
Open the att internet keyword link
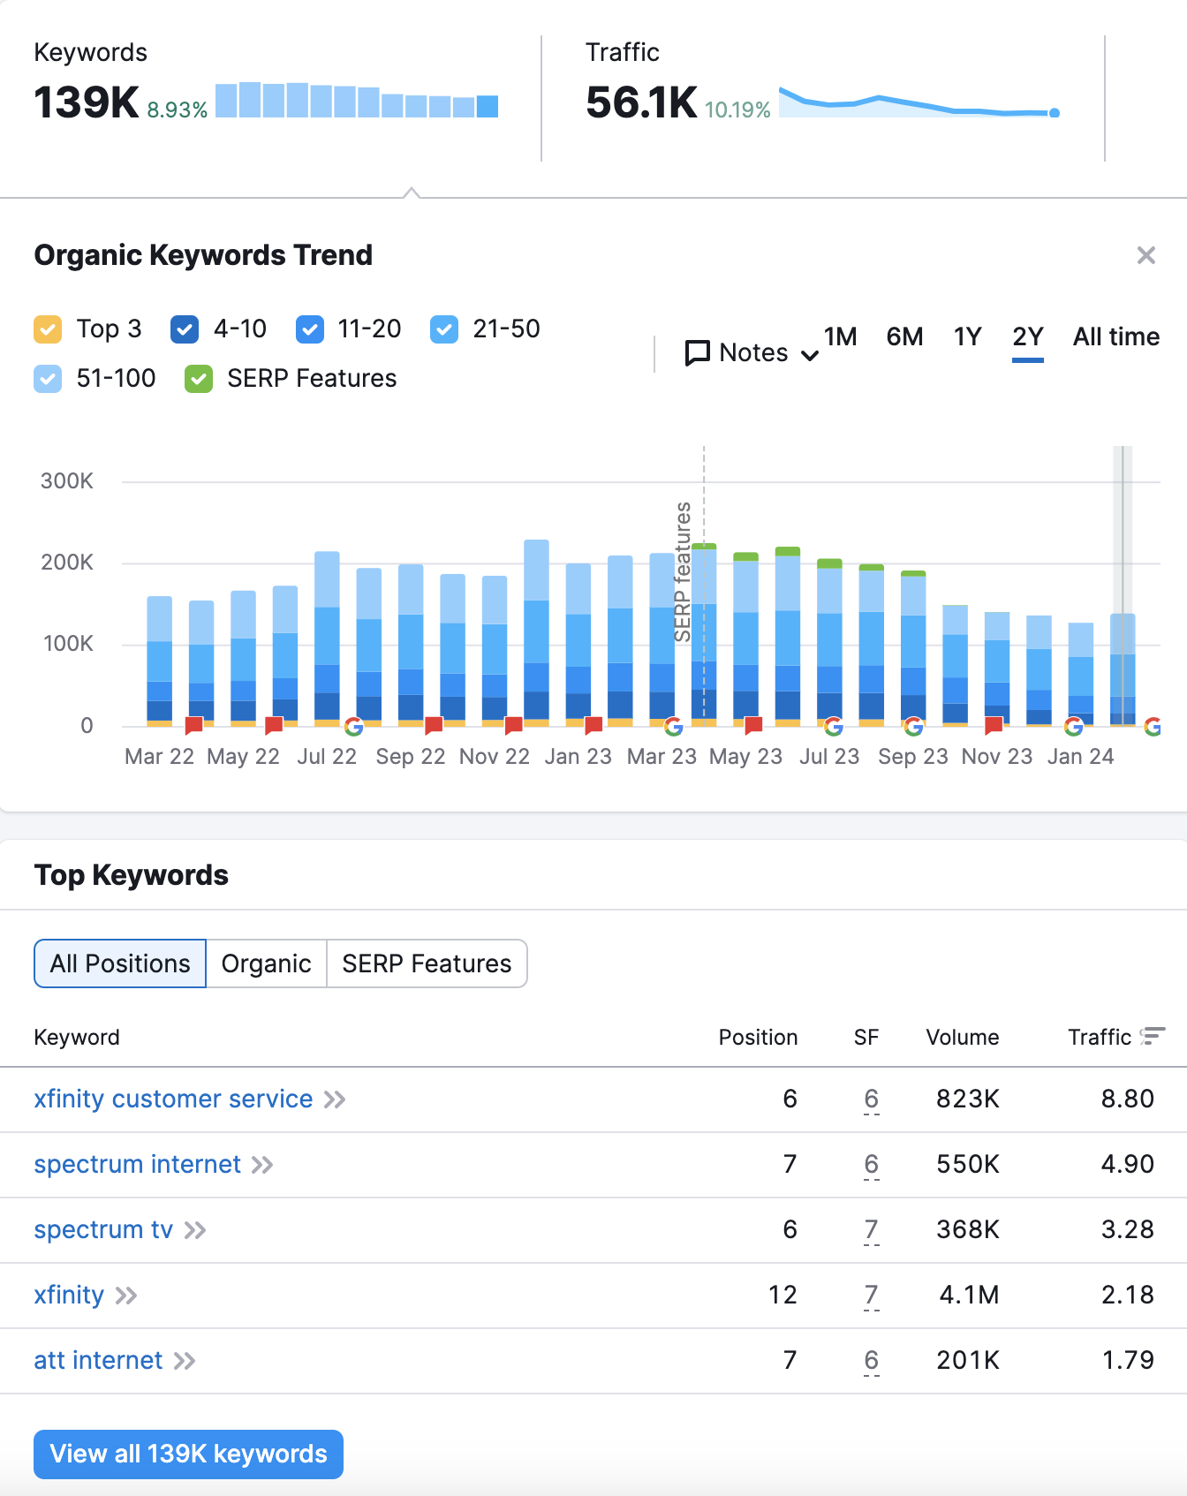(x=98, y=1360)
